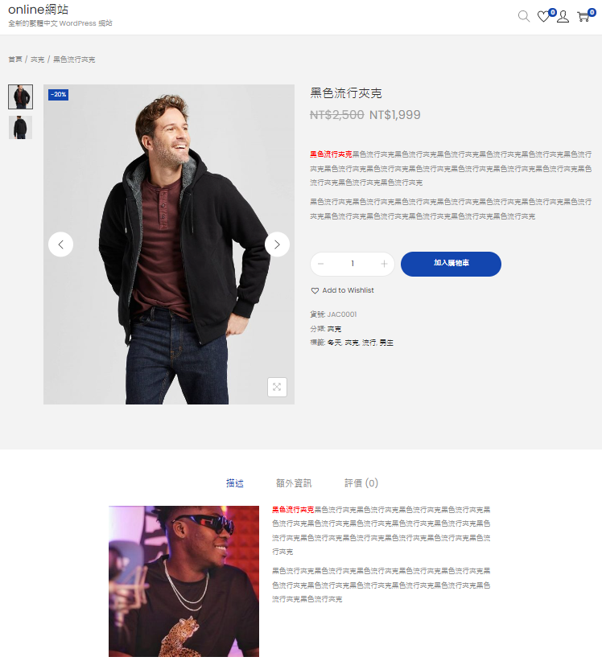The image size is (602, 661).
Task: Open the shopping cart icon
Action: 583,16
